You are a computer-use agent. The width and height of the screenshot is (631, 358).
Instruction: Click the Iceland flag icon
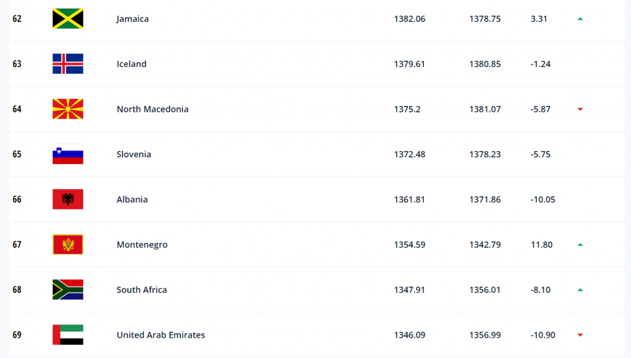pos(68,64)
